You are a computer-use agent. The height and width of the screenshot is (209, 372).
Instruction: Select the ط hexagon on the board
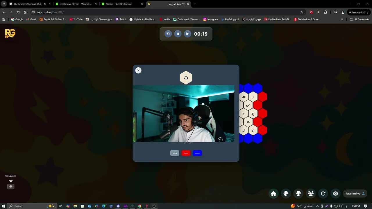pos(248,122)
